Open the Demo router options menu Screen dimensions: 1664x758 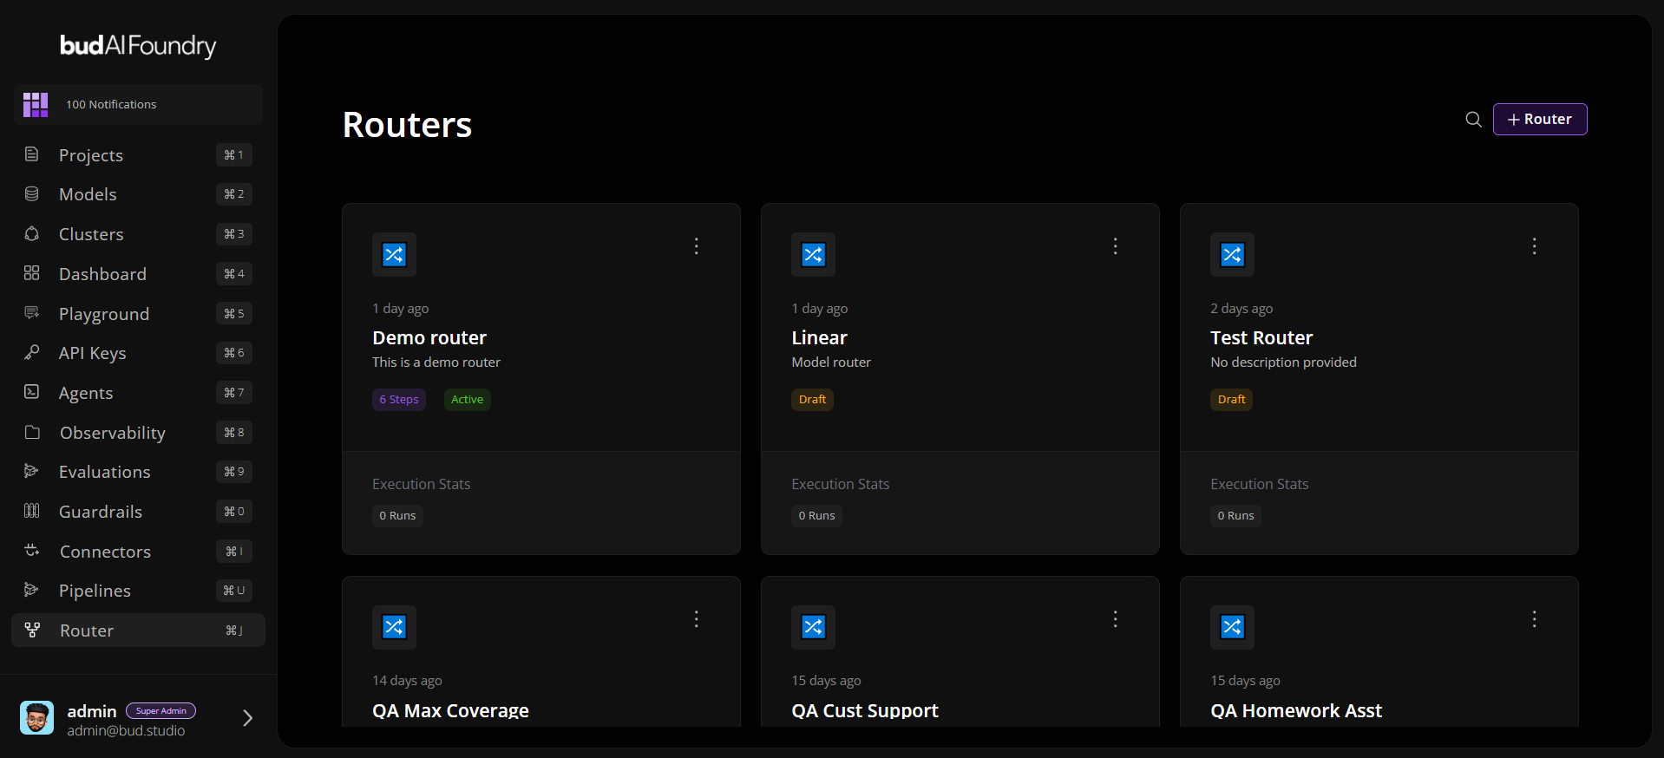(696, 246)
